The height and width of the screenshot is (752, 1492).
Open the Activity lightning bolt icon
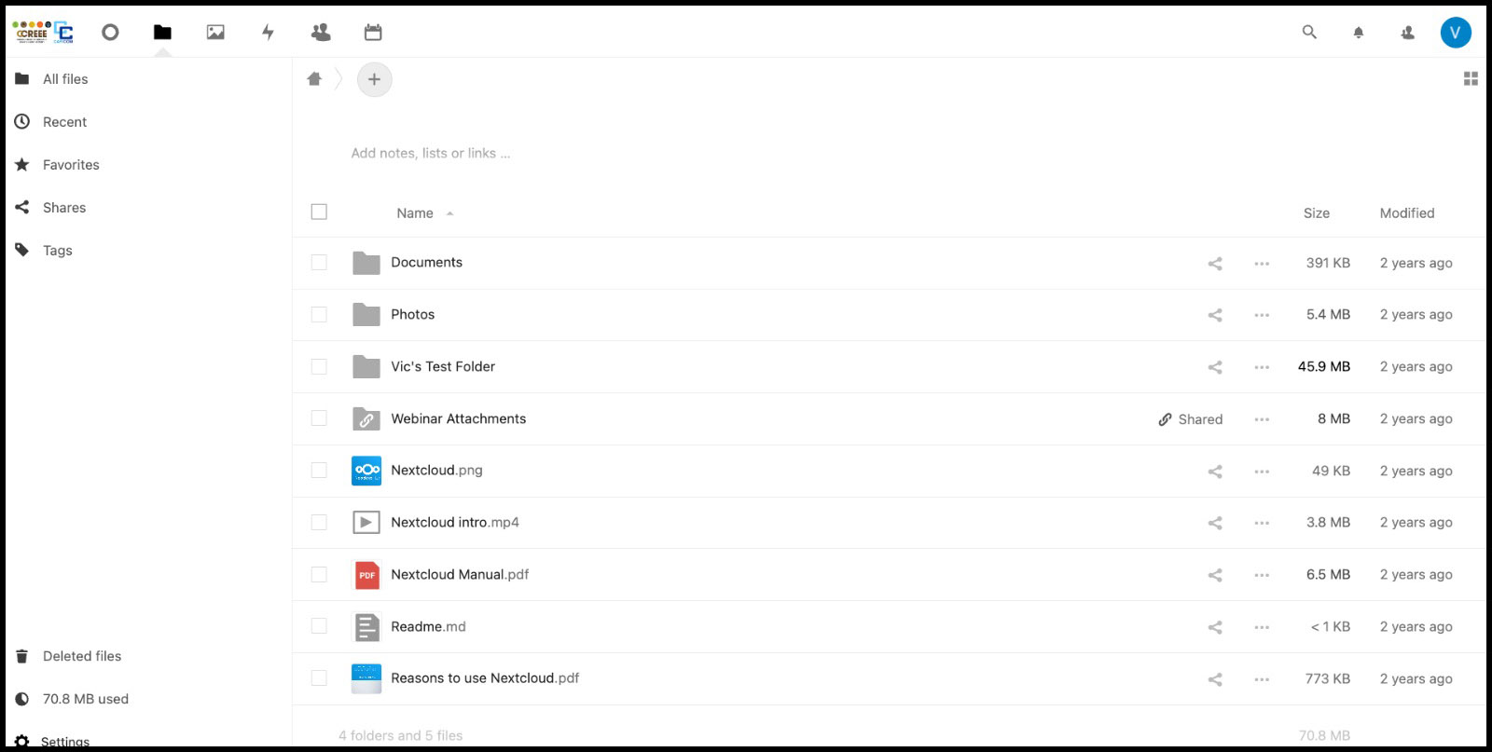pyautogui.click(x=268, y=33)
